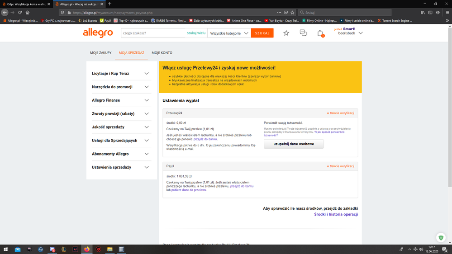Show hidden system tray icons
Screen dimensions: 452x254
(409, 249)
